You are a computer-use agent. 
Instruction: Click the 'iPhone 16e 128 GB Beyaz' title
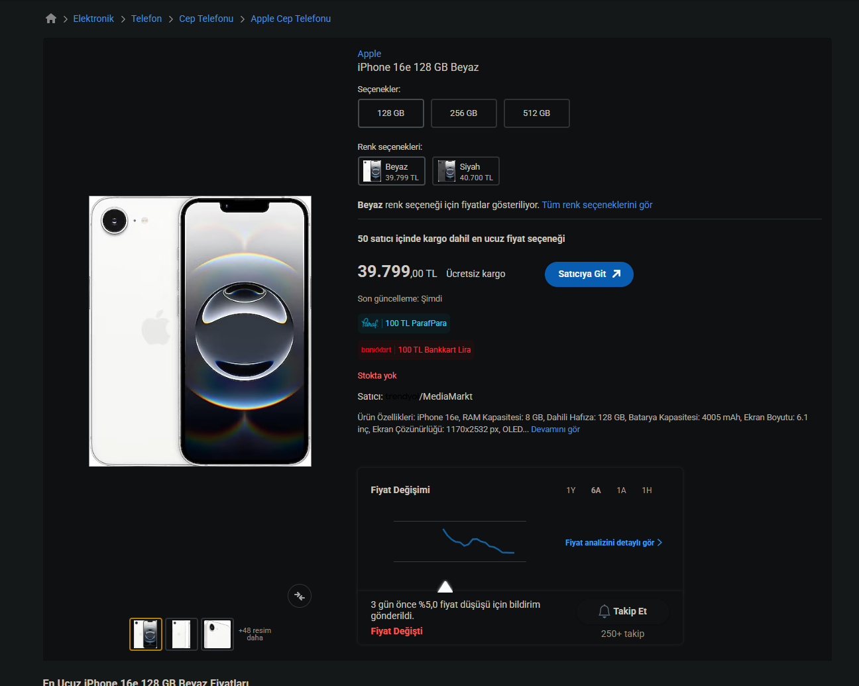tap(418, 68)
